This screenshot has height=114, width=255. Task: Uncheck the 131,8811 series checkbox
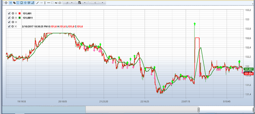9,18
